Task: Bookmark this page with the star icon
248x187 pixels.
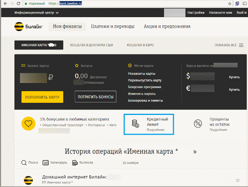Action: 230,4
